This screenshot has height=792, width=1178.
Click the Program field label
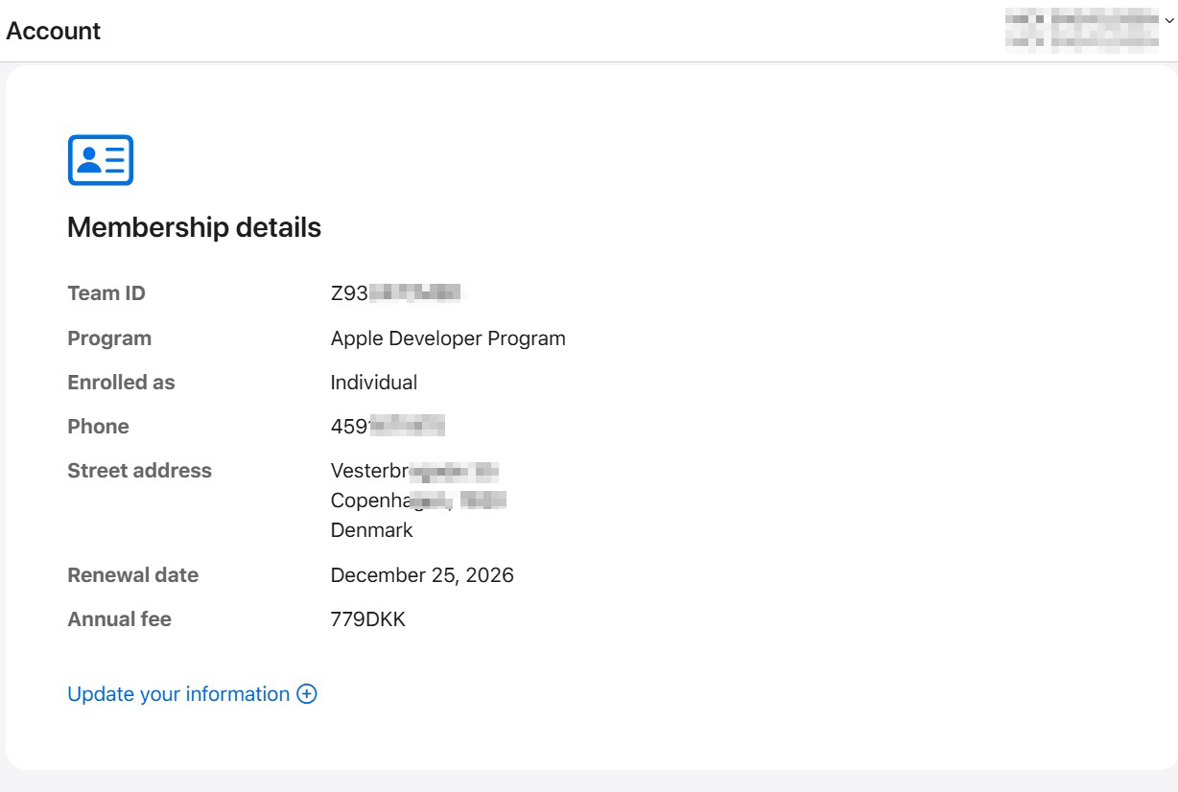click(109, 338)
